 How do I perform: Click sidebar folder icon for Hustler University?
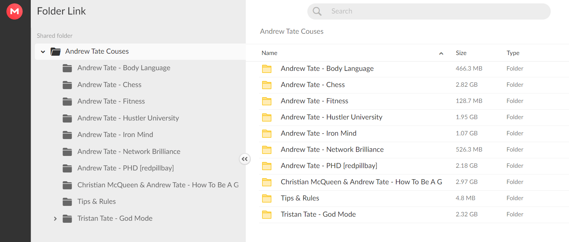[67, 118]
